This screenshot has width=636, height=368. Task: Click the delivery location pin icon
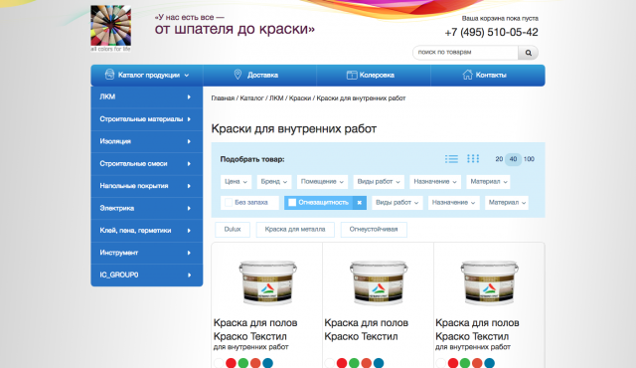tap(238, 75)
